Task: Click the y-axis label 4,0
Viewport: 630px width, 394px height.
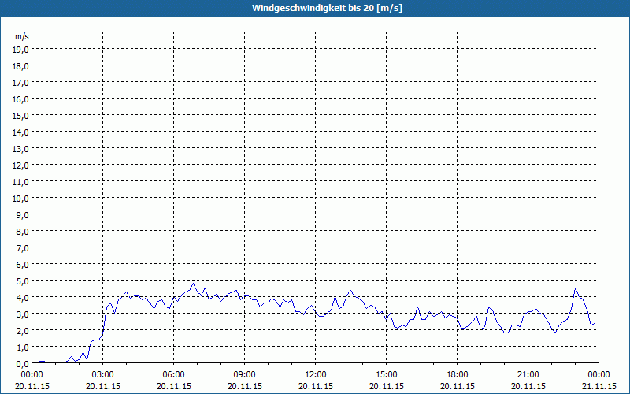Action: [x=24, y=298]
